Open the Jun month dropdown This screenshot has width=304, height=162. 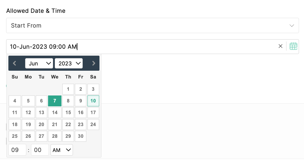click(39, 63)
